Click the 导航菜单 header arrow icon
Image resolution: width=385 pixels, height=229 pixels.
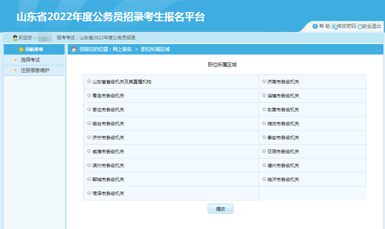pos(21,49)
